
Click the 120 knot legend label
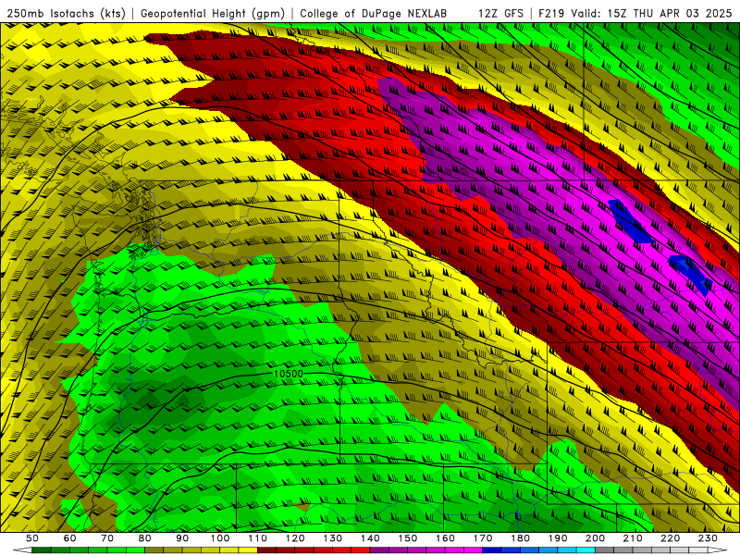(295, 538)
